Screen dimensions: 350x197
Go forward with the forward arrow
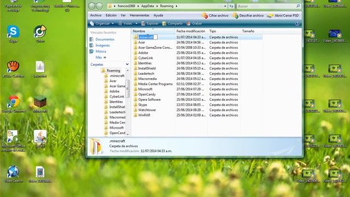coord(100,6)
